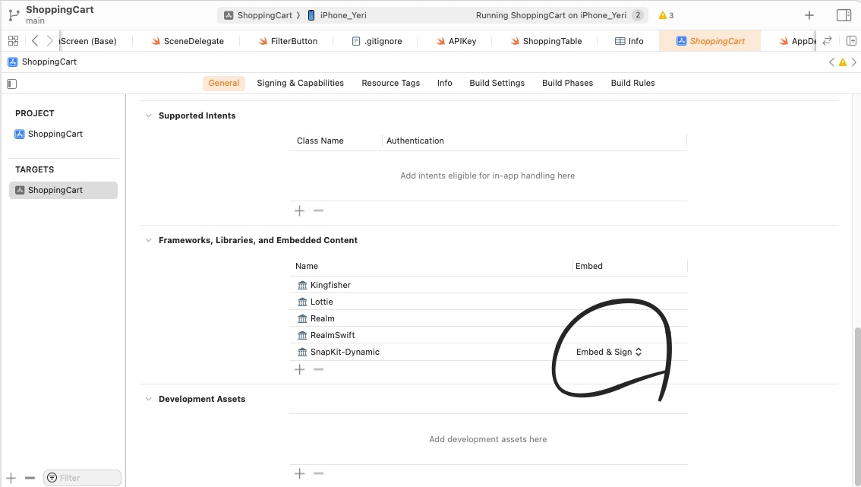Go forward in editor history

point(49,41)
